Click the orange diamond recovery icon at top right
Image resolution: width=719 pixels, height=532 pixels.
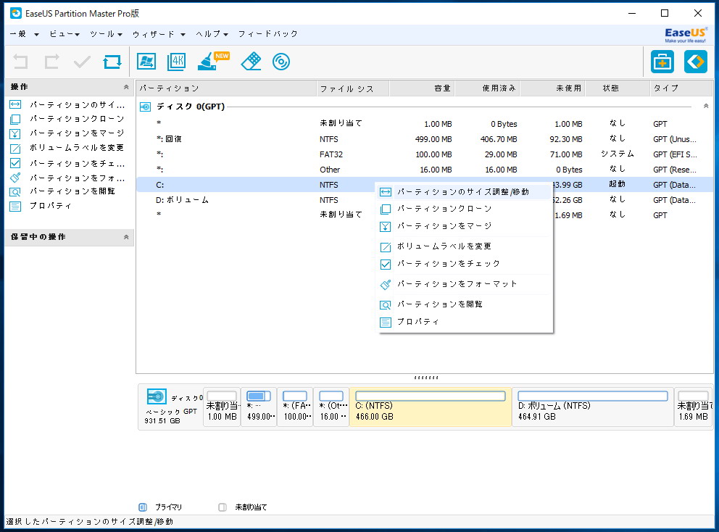[x=696, y=62]
